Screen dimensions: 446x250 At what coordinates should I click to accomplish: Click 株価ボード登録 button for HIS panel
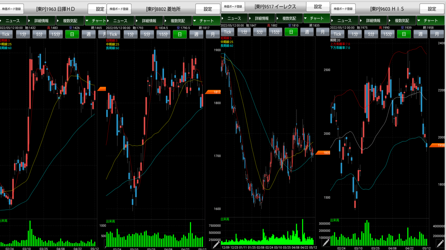[x=343, y=9]
